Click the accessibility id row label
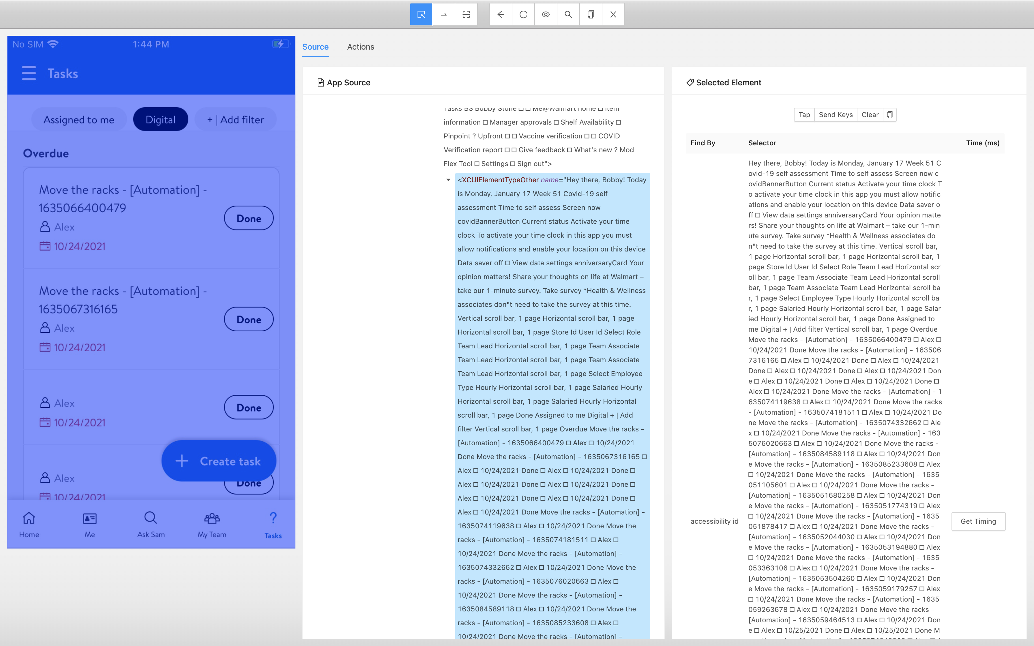This screenshot has height=646, width=1034. 714,521
